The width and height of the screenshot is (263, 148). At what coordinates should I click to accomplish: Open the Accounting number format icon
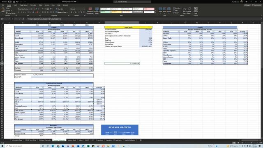(72, 12)
